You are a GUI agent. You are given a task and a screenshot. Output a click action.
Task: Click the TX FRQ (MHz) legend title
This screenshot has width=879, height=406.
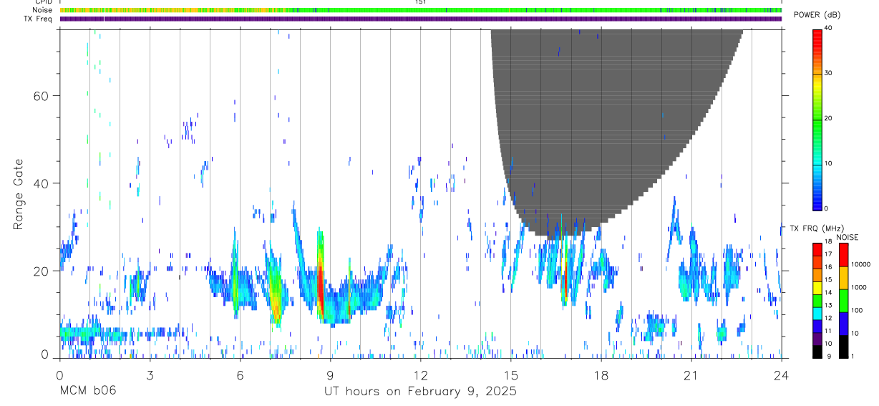(815, 228)
